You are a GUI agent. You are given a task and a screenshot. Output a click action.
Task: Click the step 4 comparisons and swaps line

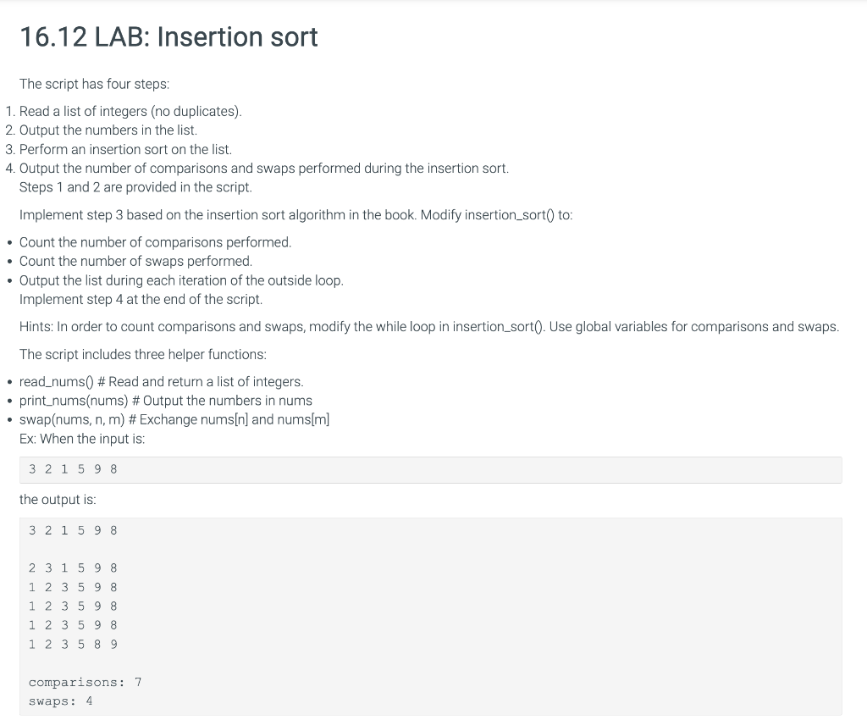coord(264,168)
